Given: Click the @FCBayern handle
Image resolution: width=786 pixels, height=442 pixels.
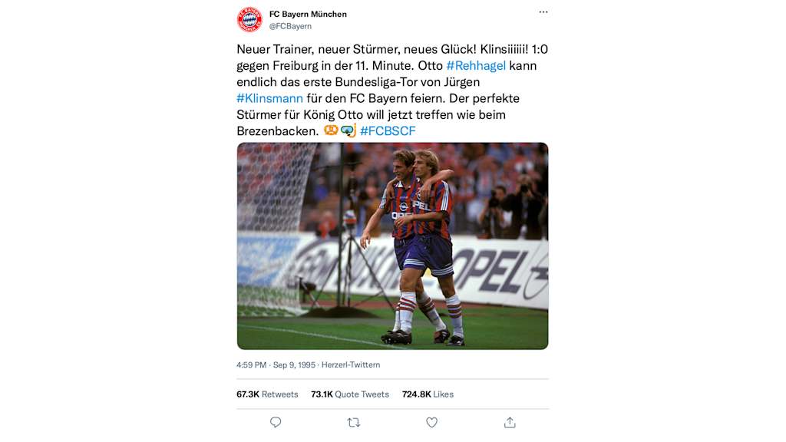Looking at the screenshot, I should [x=290, y=26].
